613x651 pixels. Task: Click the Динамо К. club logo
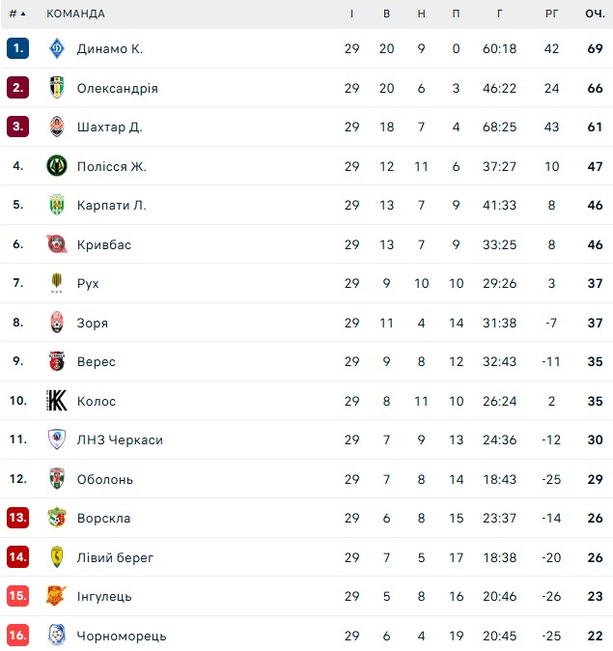click(57, 48)
